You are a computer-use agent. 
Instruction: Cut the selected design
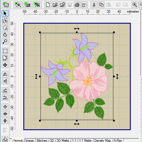click(x=94, y=4)
